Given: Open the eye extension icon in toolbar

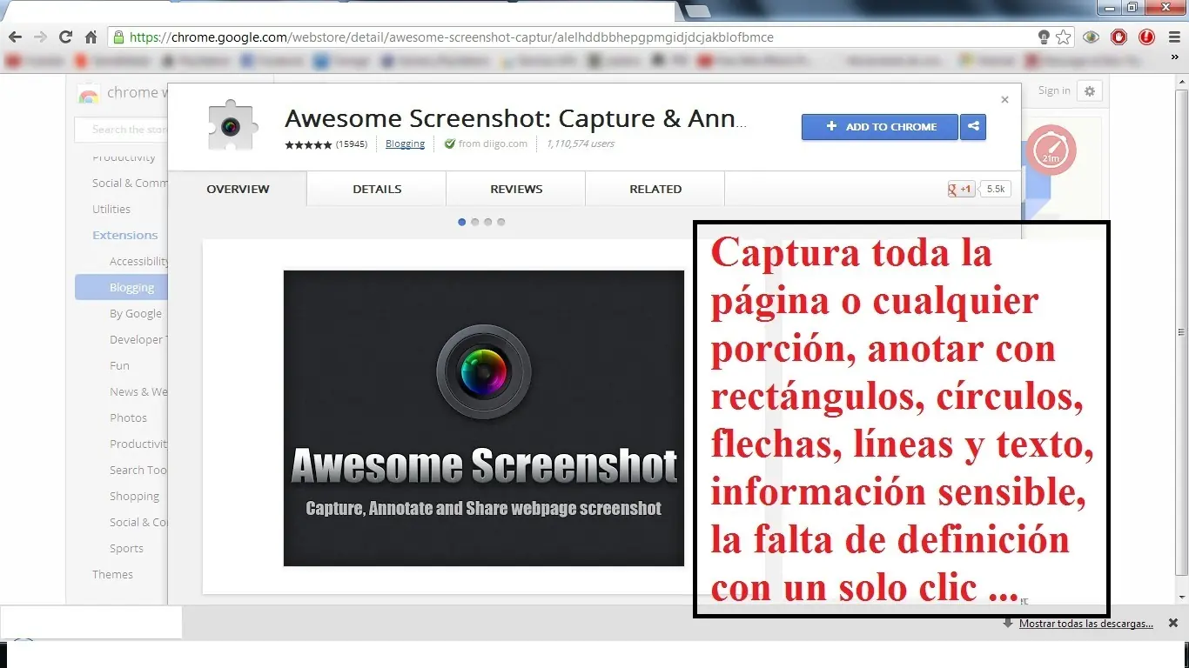Looking at the screenshot, I should click(1091, 37).
